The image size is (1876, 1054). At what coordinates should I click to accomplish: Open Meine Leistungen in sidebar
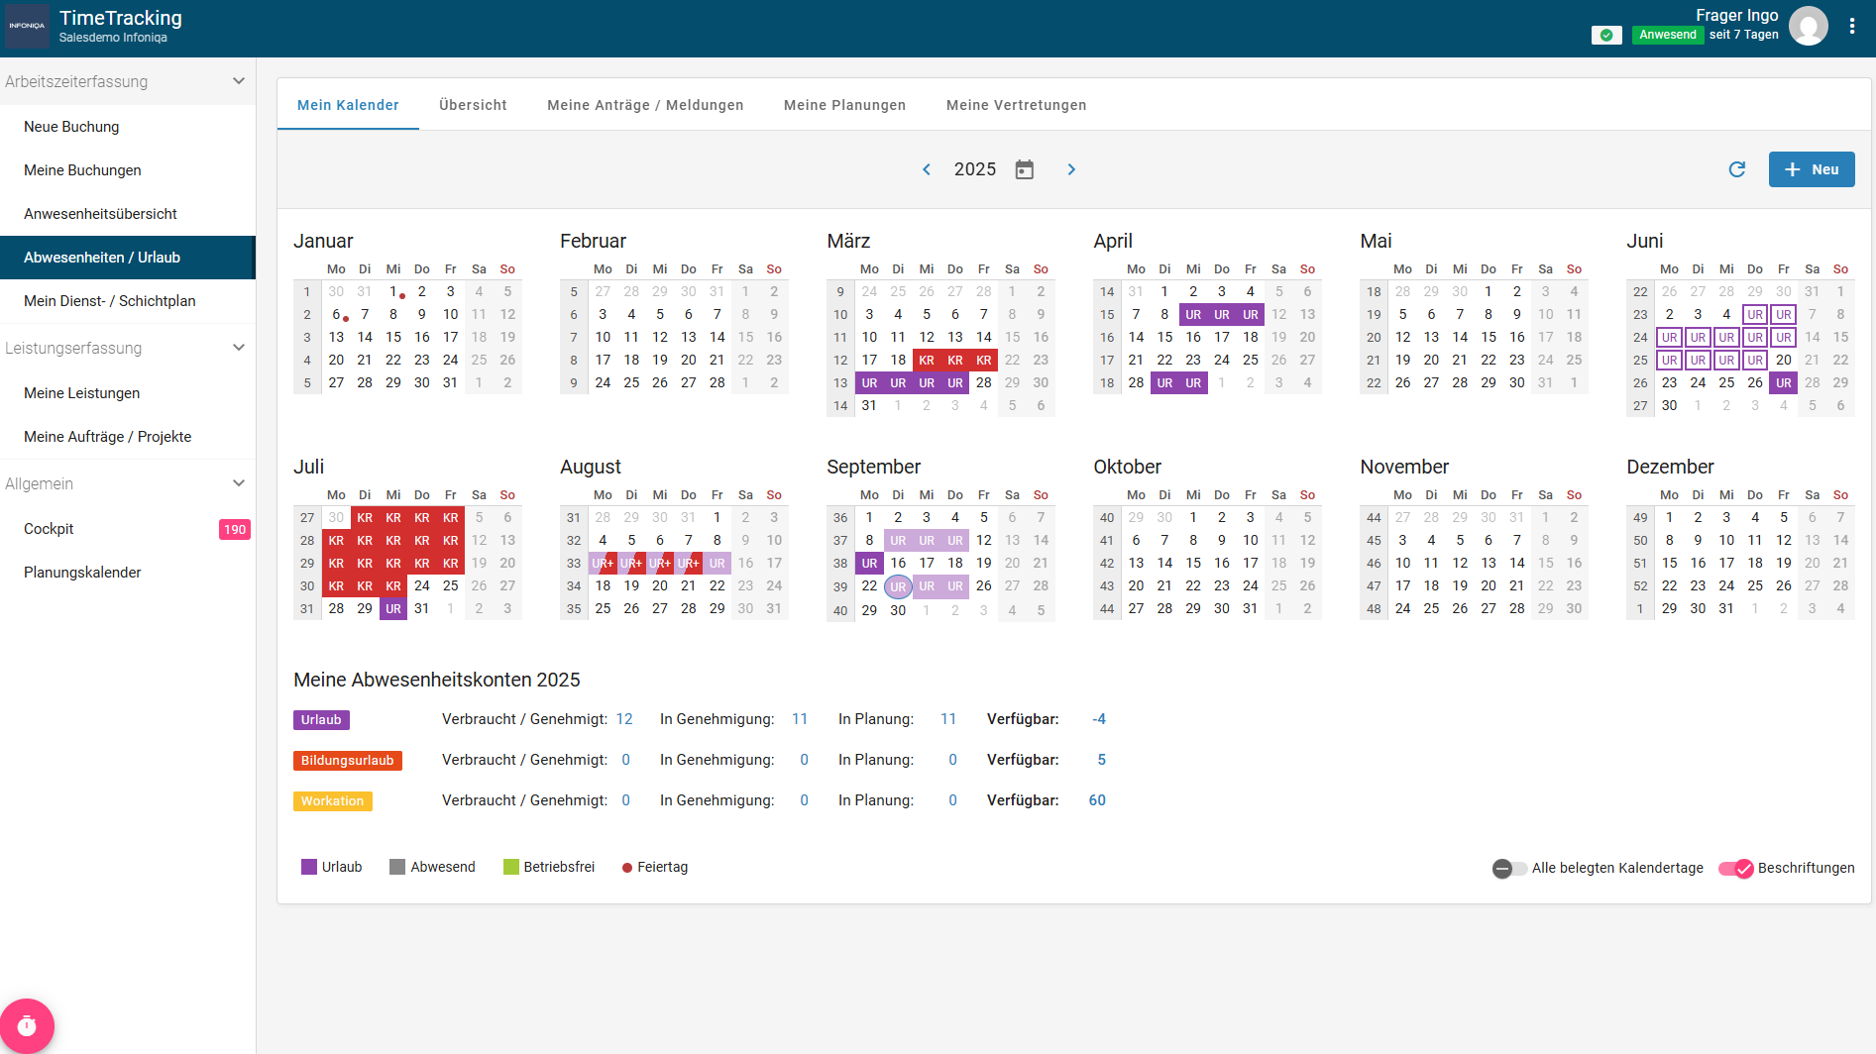click(x=128, y=393)
